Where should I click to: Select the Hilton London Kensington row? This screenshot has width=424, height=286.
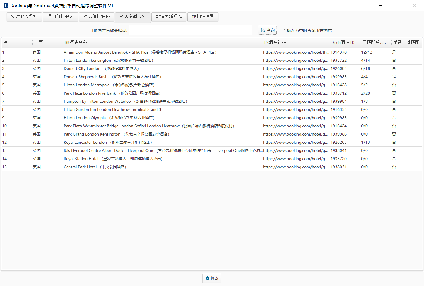click(212, 60)
